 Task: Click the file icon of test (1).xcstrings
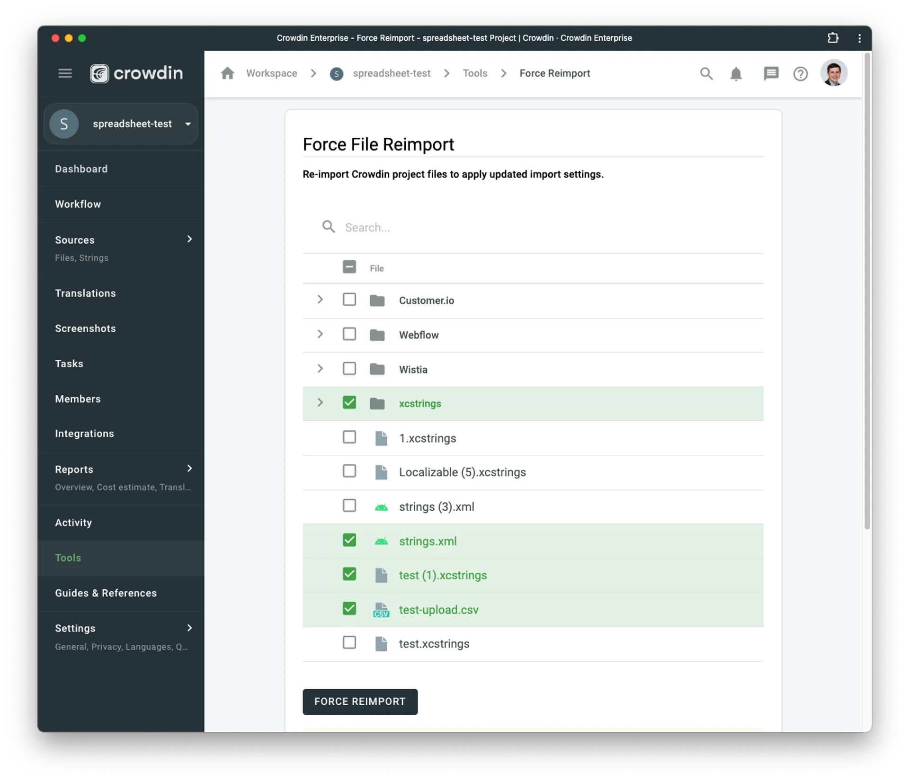click(381, 576)
